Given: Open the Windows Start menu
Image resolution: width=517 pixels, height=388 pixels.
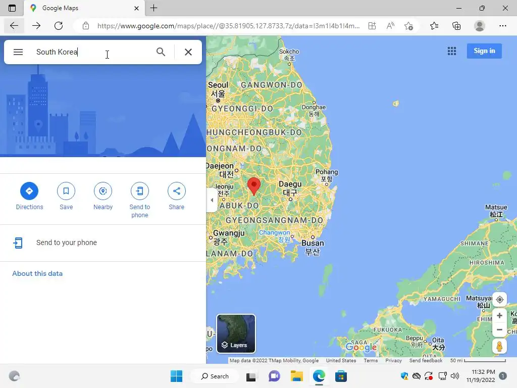Looking at the screenshot, I should tap(176, 376).
